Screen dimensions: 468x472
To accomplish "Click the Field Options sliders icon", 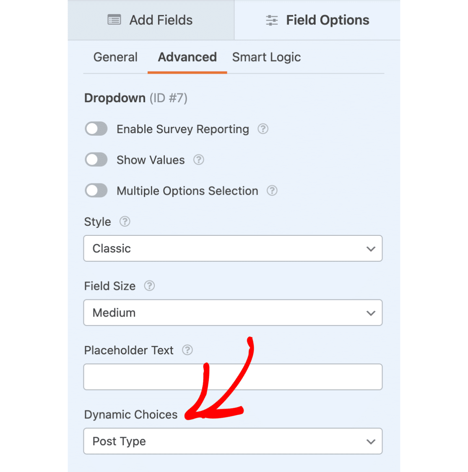I will [x=271, y=20].
